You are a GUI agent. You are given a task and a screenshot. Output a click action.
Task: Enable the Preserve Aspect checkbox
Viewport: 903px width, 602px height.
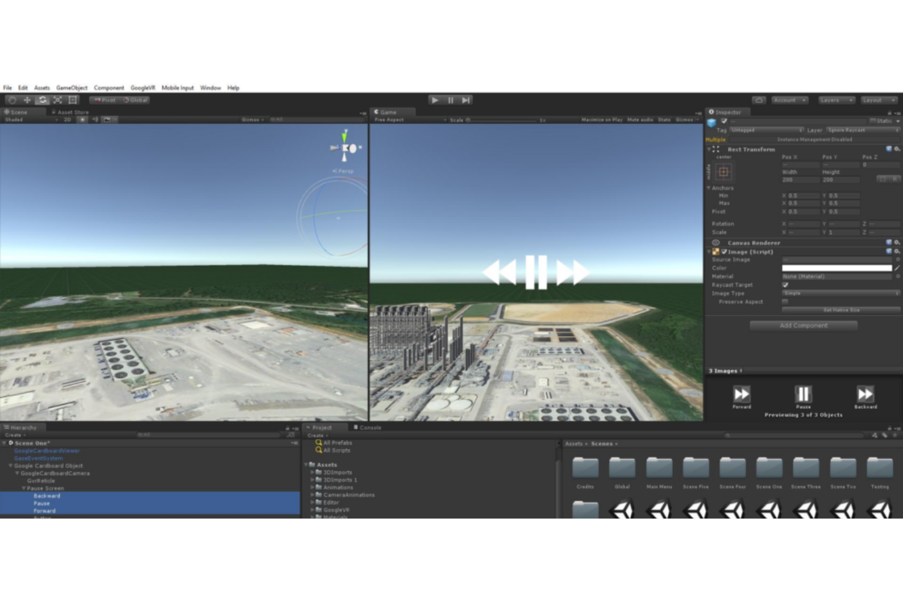(785, 302)
